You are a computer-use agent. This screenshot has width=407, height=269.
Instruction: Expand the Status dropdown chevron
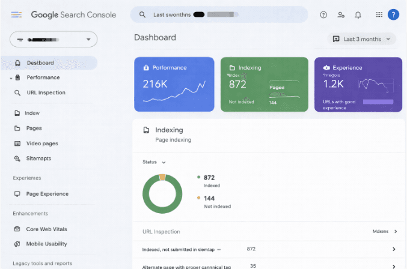click(164, 163)
